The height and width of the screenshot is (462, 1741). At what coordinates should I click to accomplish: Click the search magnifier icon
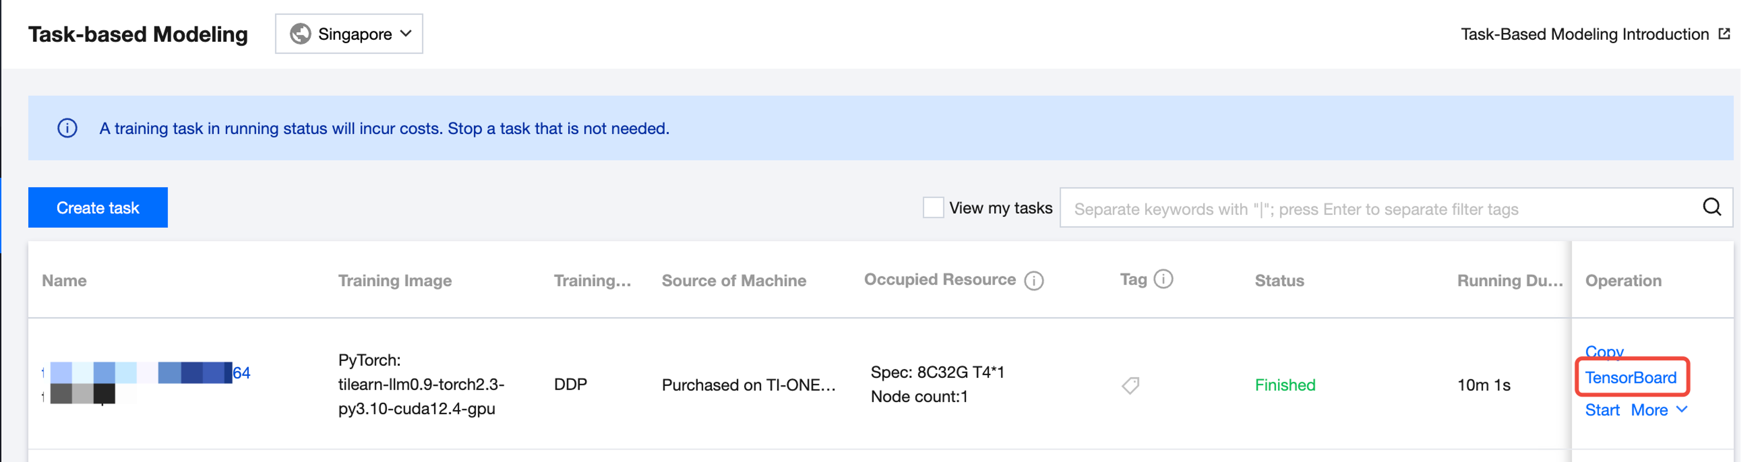[1712, 207]
